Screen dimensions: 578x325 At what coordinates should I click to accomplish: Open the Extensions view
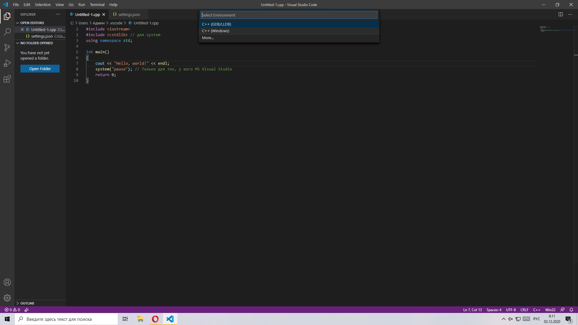point(7,79)
